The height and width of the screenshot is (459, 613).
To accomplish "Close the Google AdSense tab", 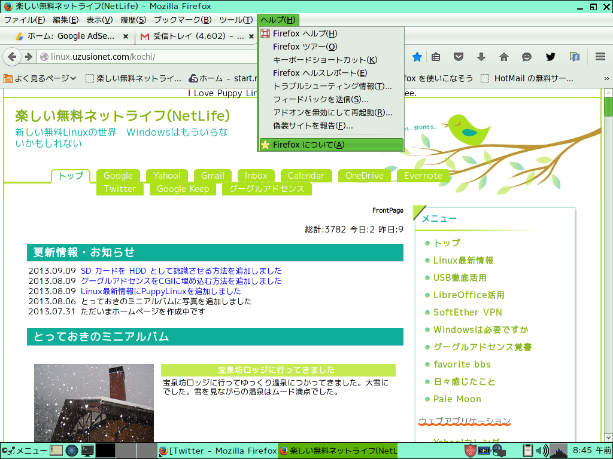I will coord(126,36).
